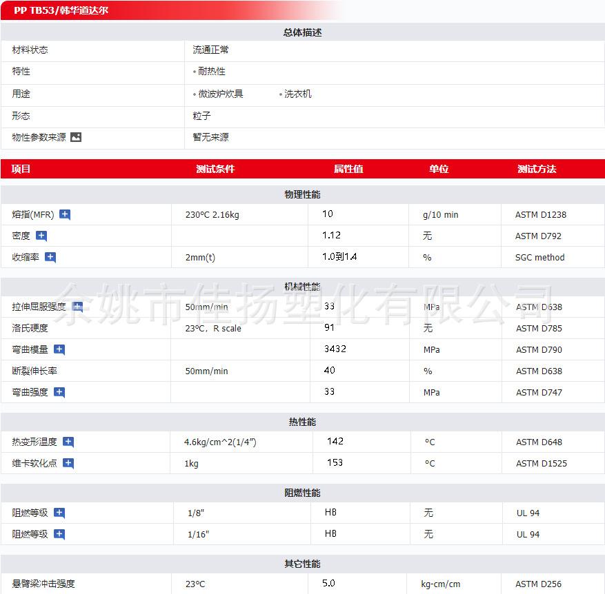The height and width of the screenshot is (594, 605).
Task: Select the 微波炉炊具 usage item
Action: 220,94
